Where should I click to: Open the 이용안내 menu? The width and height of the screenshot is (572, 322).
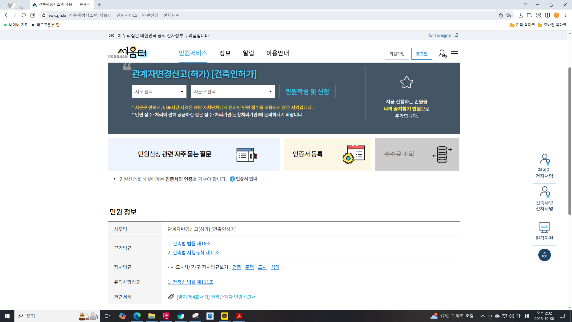point(277,53)
